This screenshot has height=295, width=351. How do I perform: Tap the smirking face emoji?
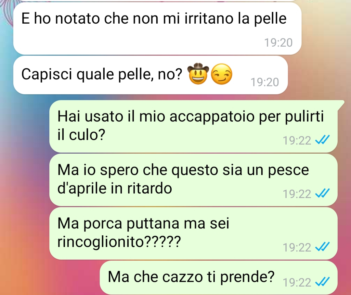222,74
